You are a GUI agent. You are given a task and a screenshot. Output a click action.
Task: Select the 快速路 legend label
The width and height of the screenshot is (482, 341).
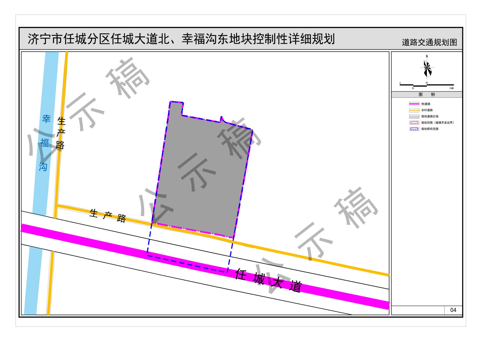point(426,104)
